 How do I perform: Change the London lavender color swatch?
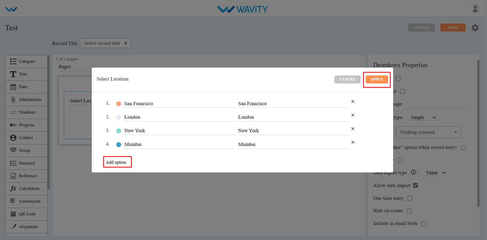119,117
